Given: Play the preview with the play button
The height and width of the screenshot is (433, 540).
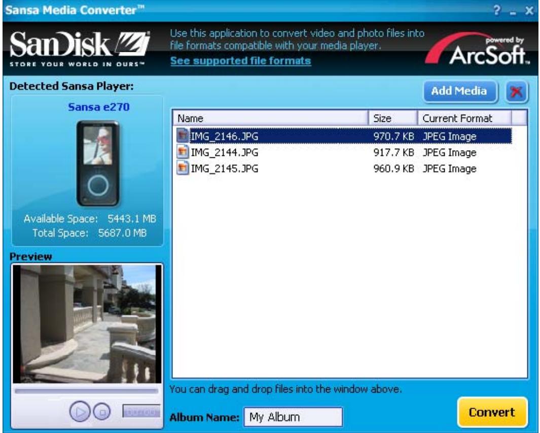Looking at the screenshot, I should tap(80, 411).
